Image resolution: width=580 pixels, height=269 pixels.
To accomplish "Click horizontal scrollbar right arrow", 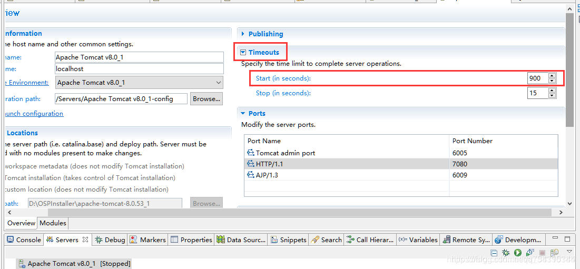I will click(561, 213).
